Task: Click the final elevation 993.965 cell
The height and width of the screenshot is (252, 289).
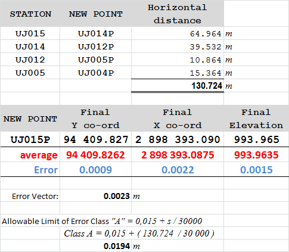Action: 256,139
